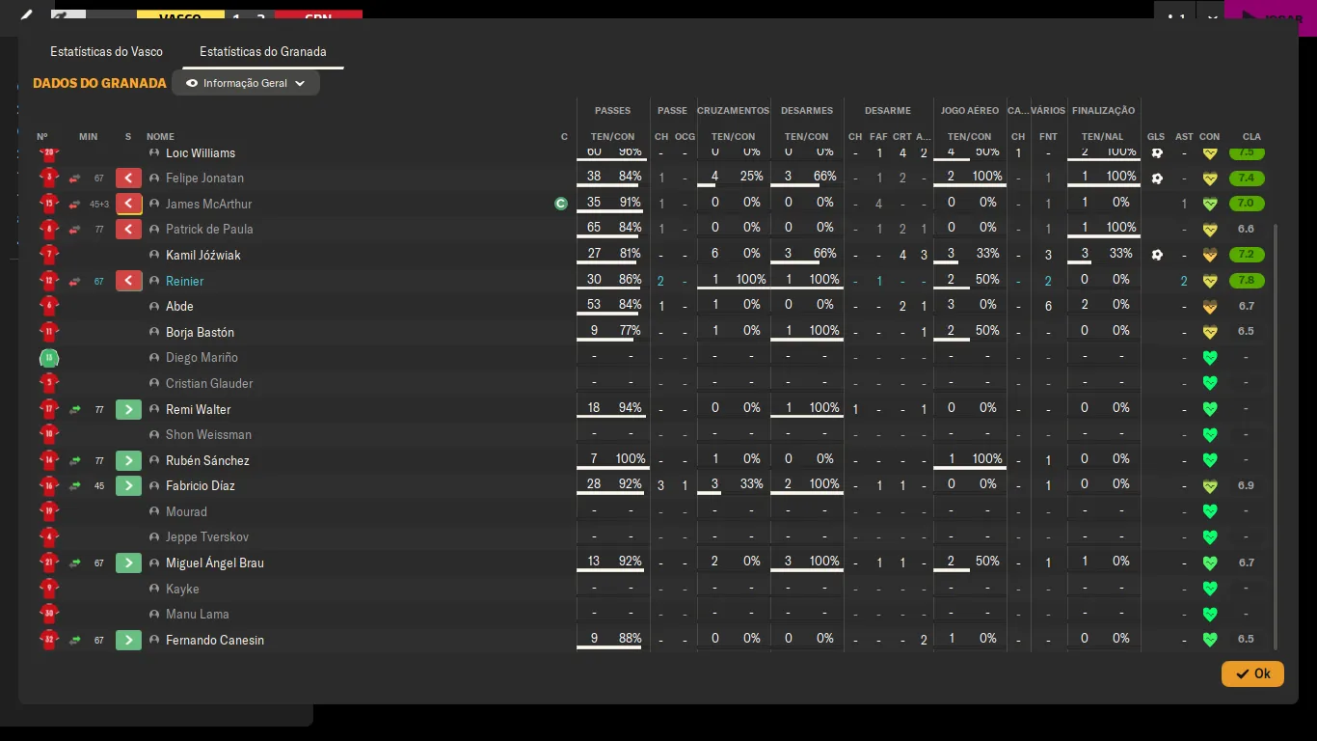The image size is (1317, 741).
Task: Click profile silhouette icon beside Mourad
Action: (154, 511)
